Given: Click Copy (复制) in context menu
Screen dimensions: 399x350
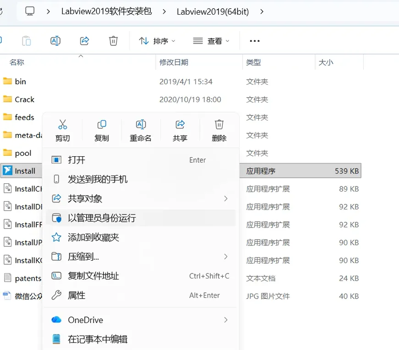Looking at the screenshot, I should 102,131.
